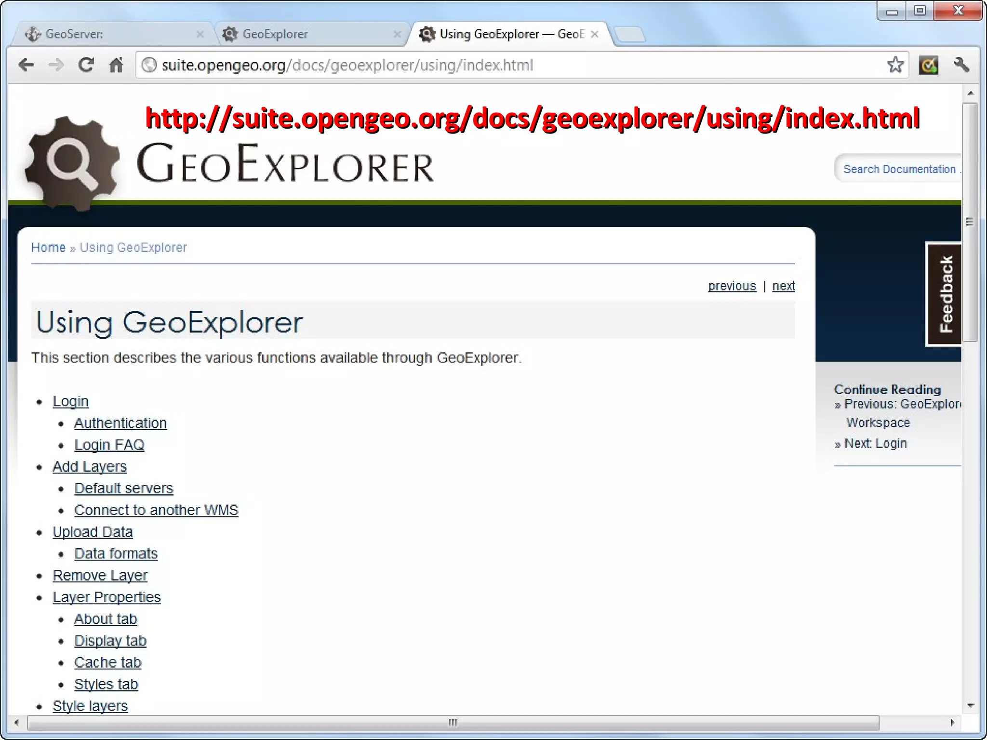The width and height of the screenshot is (987, 740).
Task: Click the vertical scrollbar up arrow
Action: click(971, 93)
